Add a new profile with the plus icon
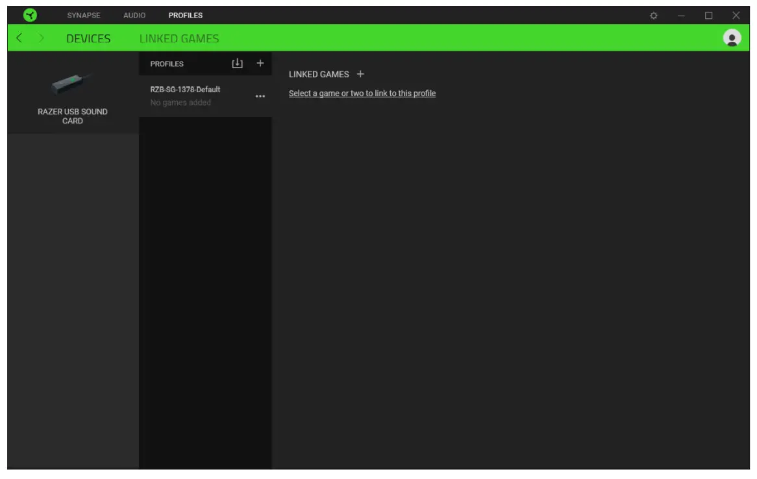This screenshot has height=479, width=757. point(259,63)
